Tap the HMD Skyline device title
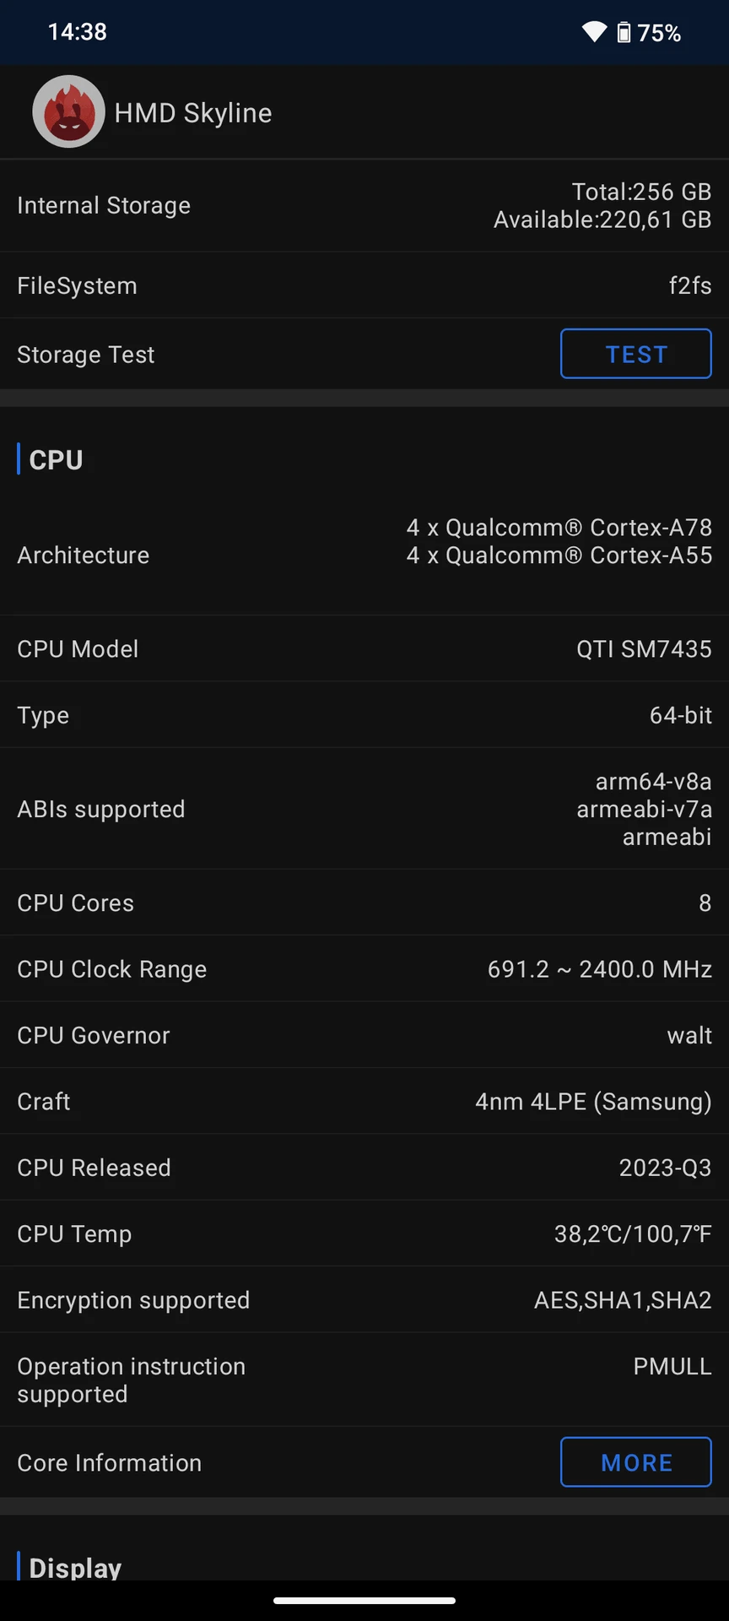Image resolution: width=729 pixels, height=1621 pixels. 193,112
